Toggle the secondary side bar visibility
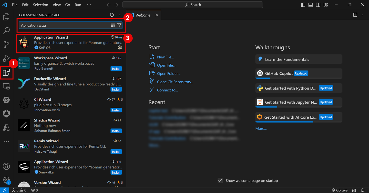 (318, 5)
